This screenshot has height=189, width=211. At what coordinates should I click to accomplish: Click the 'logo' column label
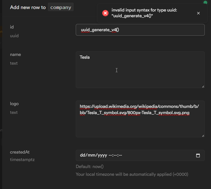tap(14, 104)
